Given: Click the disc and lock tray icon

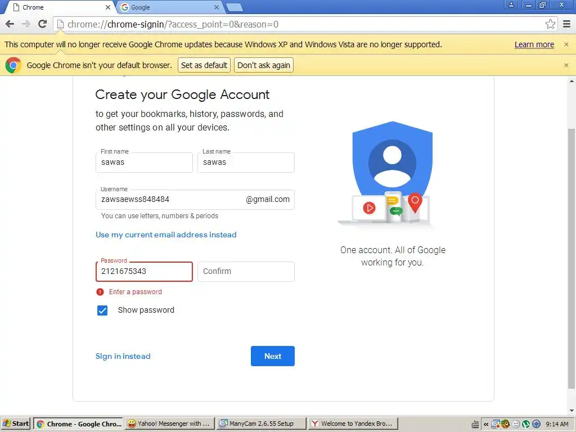Looking at the screenshot, I should pos(496,424).
